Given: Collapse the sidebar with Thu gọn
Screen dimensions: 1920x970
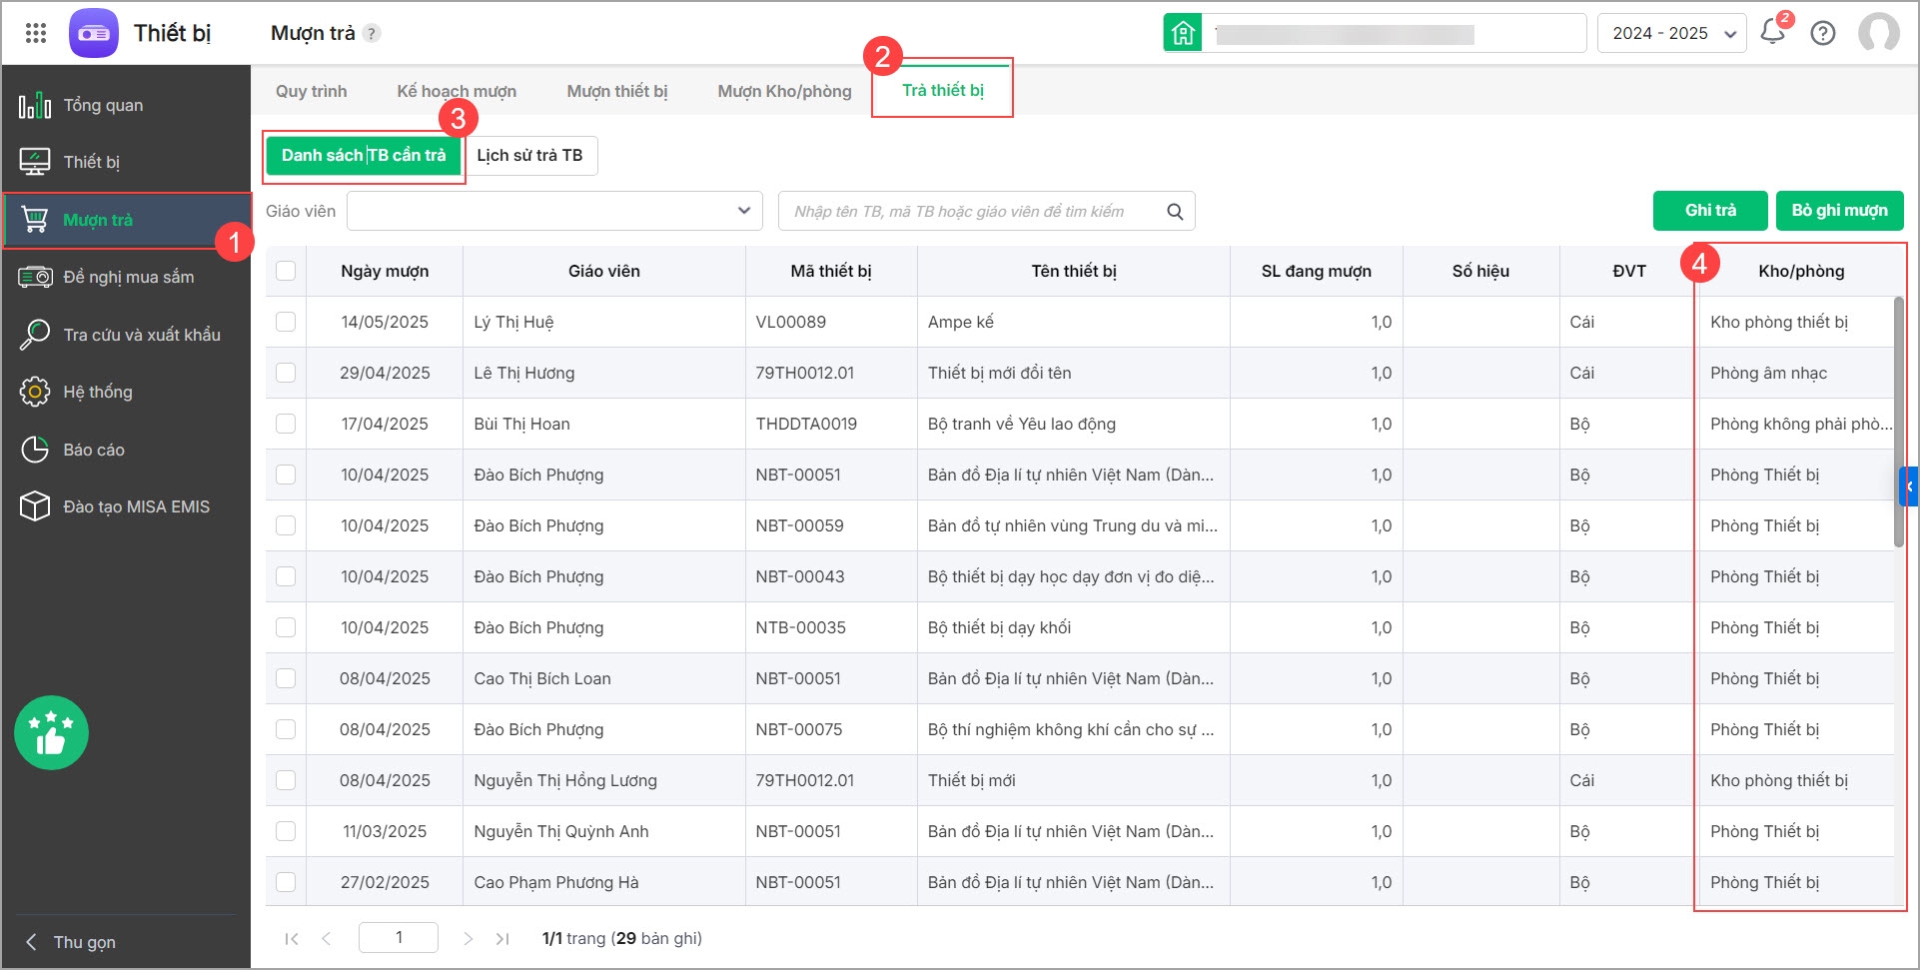Looking at the screenshot, I should (x=72, y=942).
